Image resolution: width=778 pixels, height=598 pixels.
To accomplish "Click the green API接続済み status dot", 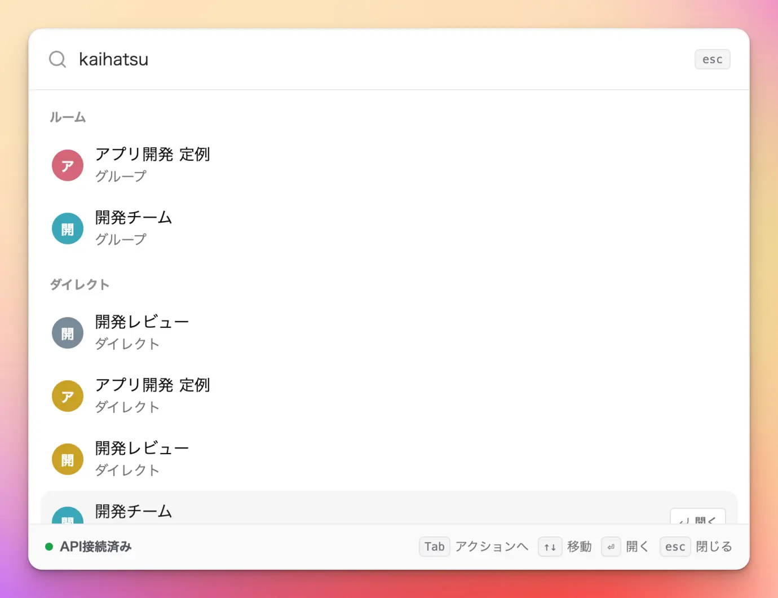I will pos(49,547).
